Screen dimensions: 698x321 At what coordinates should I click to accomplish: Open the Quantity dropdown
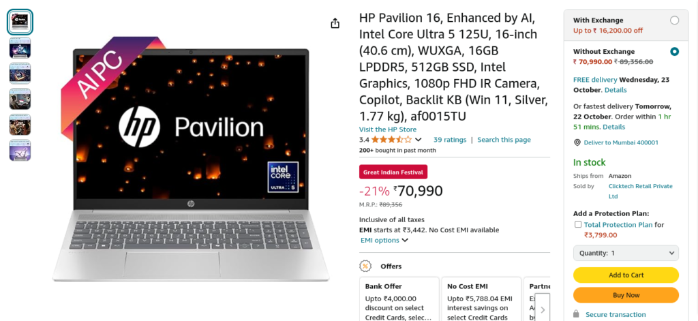[x=626, y=253]
